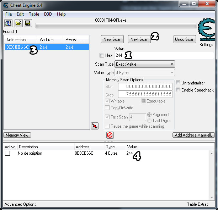Click the open folder toolbar icon
218x210 pixels.
18,23
